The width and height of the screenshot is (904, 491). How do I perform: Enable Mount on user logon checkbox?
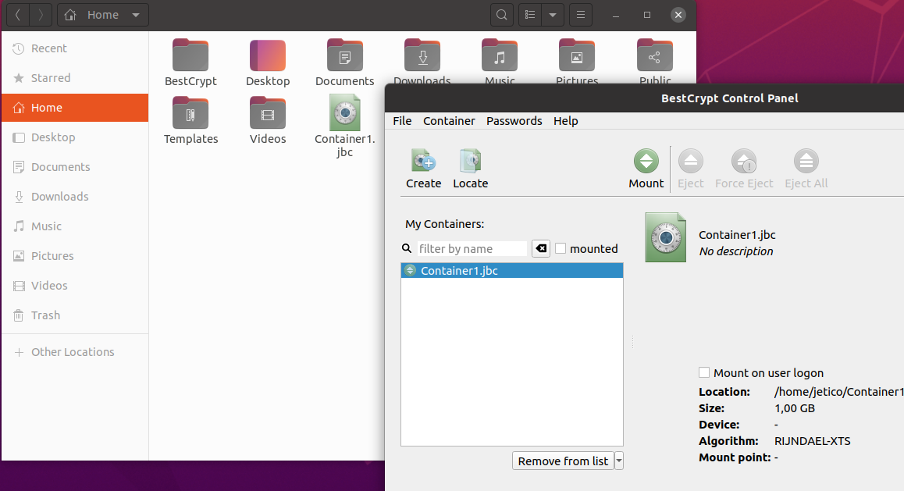[x=704, y=372]
